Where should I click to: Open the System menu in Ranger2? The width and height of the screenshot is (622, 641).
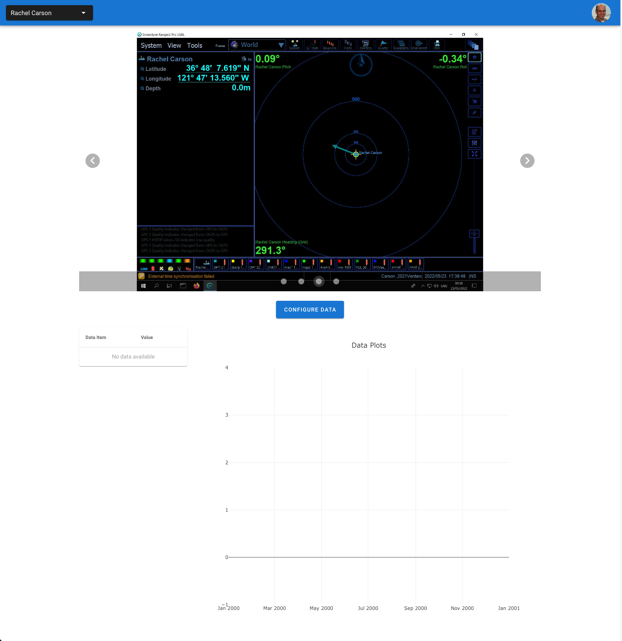pos(151,45)
